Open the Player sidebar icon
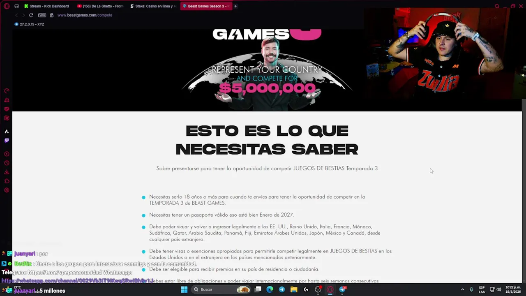Viewport: 526px width, 296px height. (x=7, y=154)
